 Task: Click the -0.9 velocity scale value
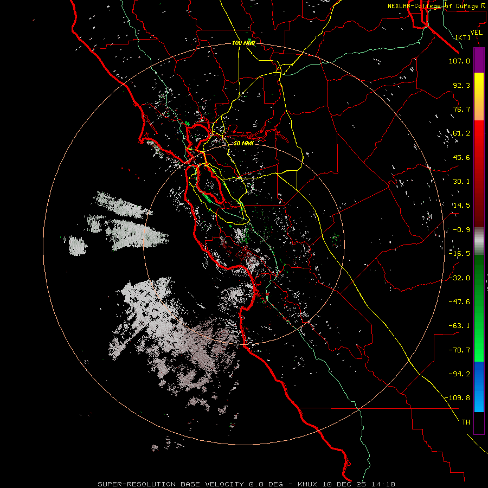coord(461,230)
